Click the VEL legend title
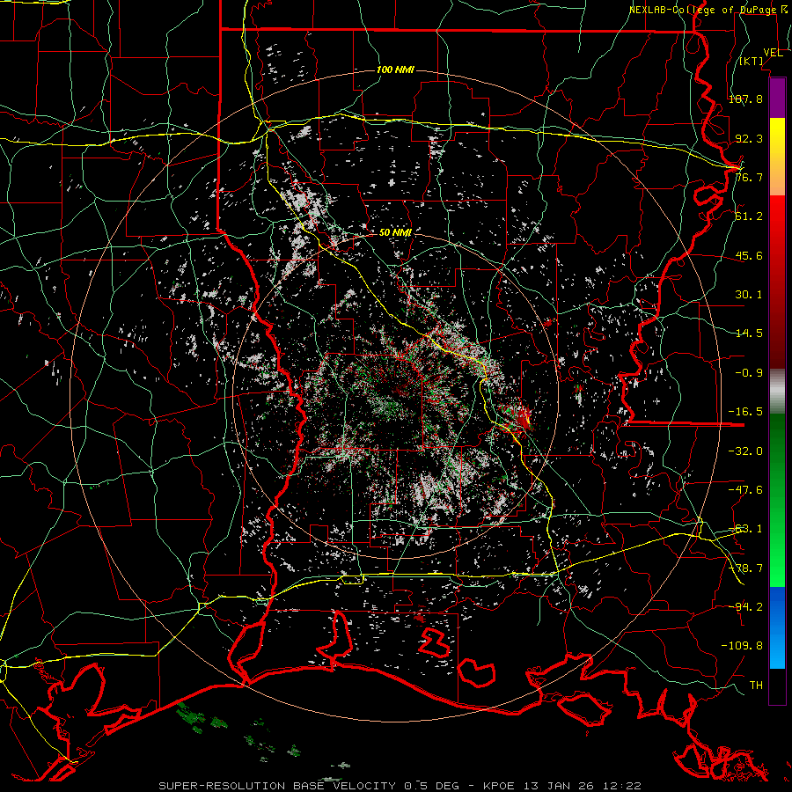This screenshot has height=792, width=792. pyautogui.click(x=773, y=53)
